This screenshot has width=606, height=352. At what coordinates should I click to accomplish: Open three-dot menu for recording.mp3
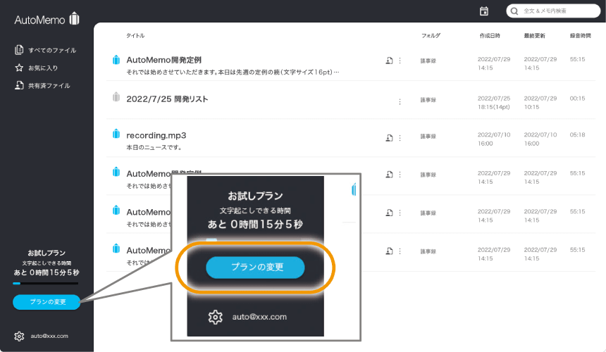[x=400, y=136]
